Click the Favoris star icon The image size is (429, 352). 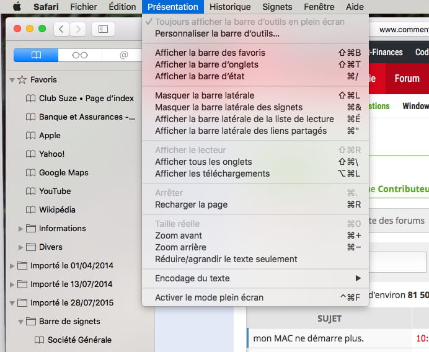[22, 79]
